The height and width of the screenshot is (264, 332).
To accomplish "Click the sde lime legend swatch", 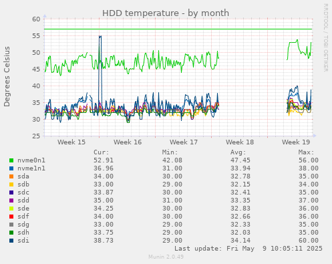I will point(11,209).
